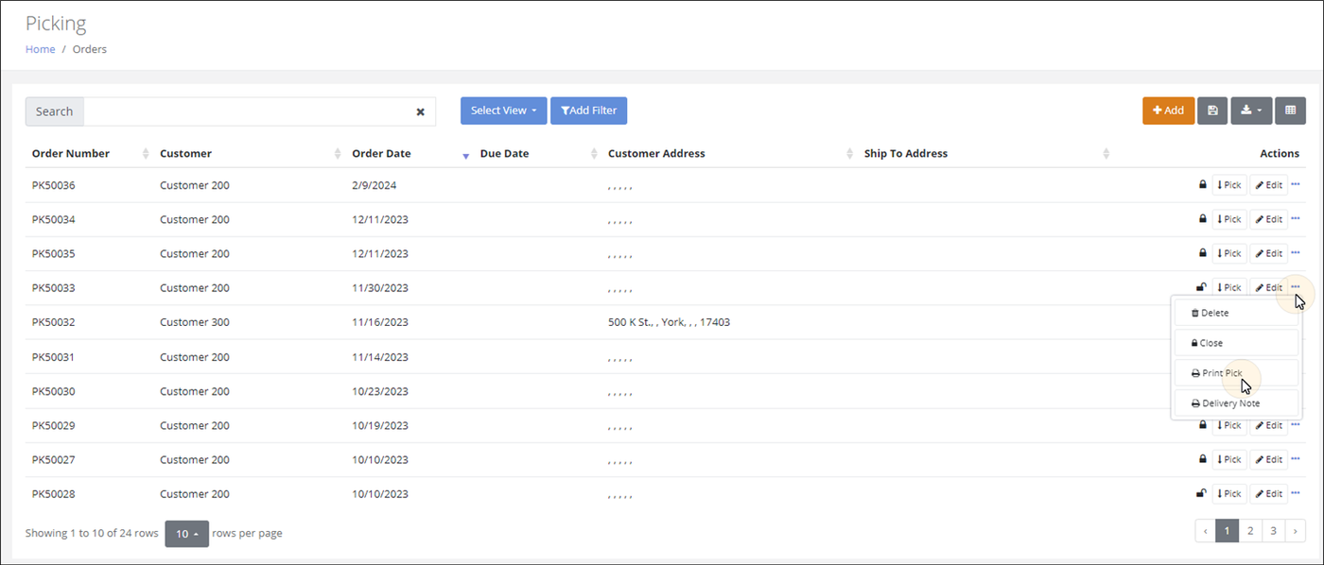Sort by Due Date column arrows

point(594,154)
